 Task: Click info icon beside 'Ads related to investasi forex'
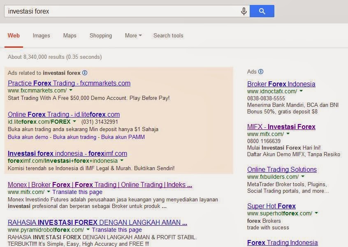click(x=85, y=73)
